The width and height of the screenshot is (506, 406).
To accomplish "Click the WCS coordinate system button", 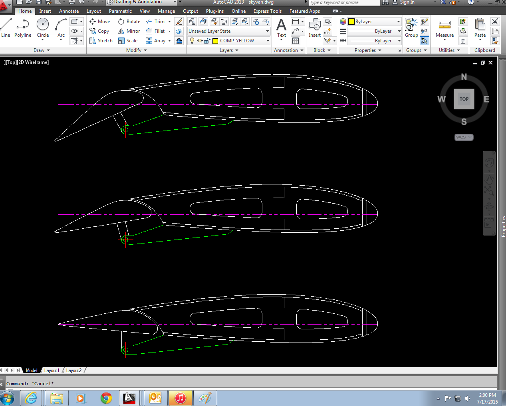I will click(464, 137).
